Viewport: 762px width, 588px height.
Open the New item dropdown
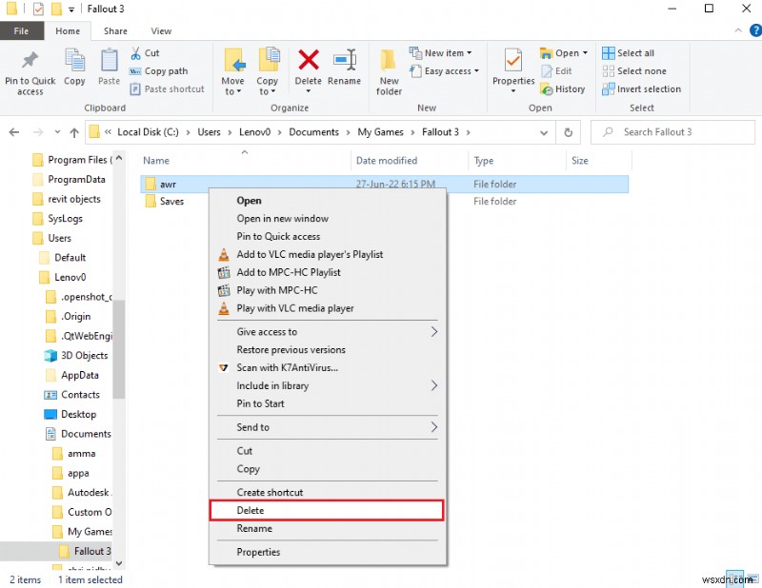pyautogui.click(x=440, y=53)
